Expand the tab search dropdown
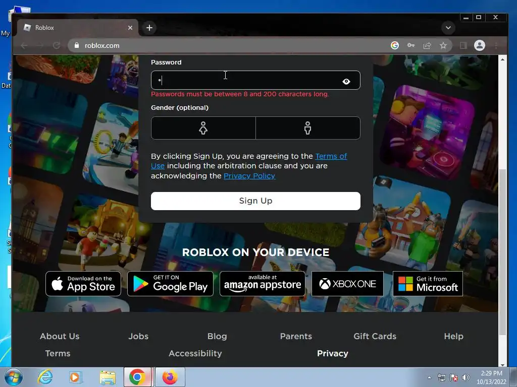The image size is (517, 387). [x=448, y=28]
